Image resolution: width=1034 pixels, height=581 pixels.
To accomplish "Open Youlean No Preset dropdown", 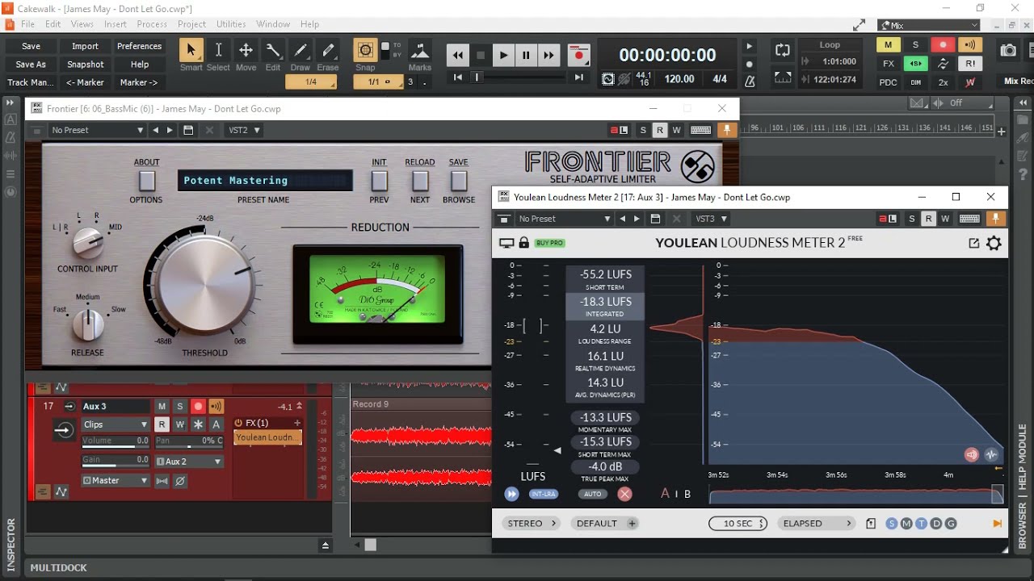I will (x=564, y=219).
